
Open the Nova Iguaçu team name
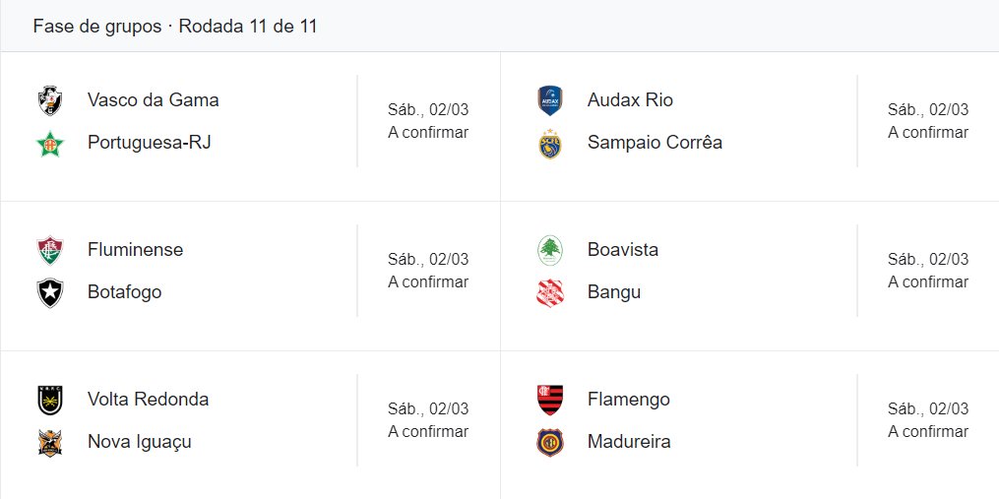pos(140,442)
